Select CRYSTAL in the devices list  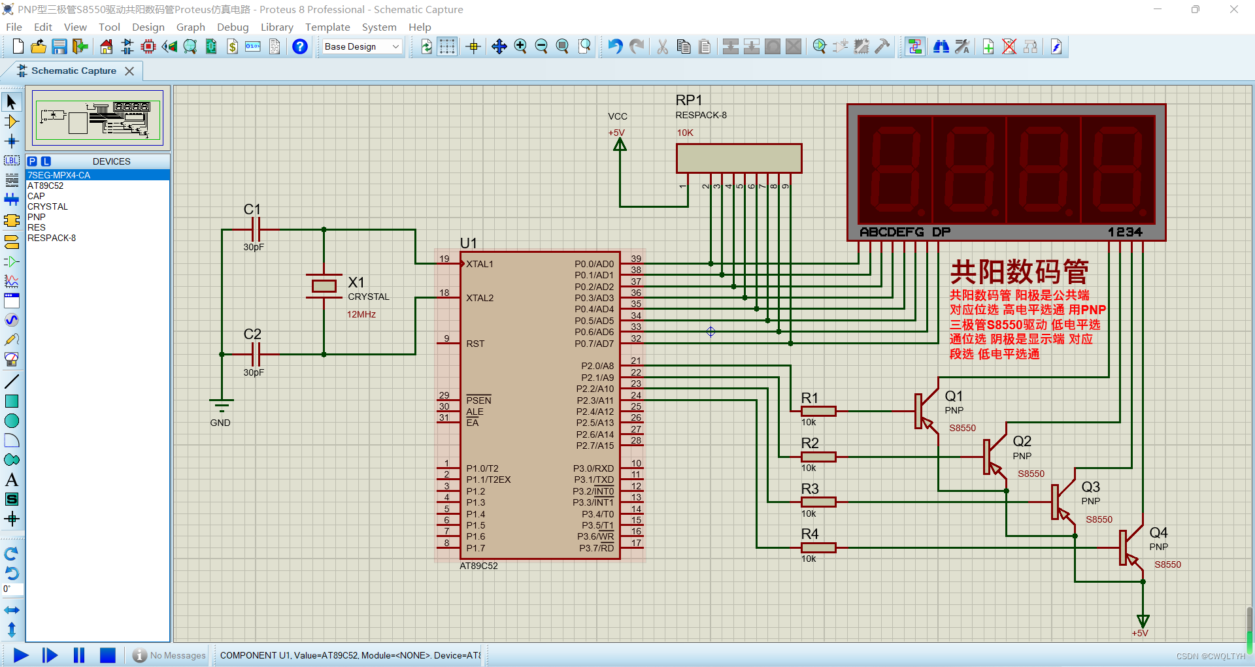point(97,206)
